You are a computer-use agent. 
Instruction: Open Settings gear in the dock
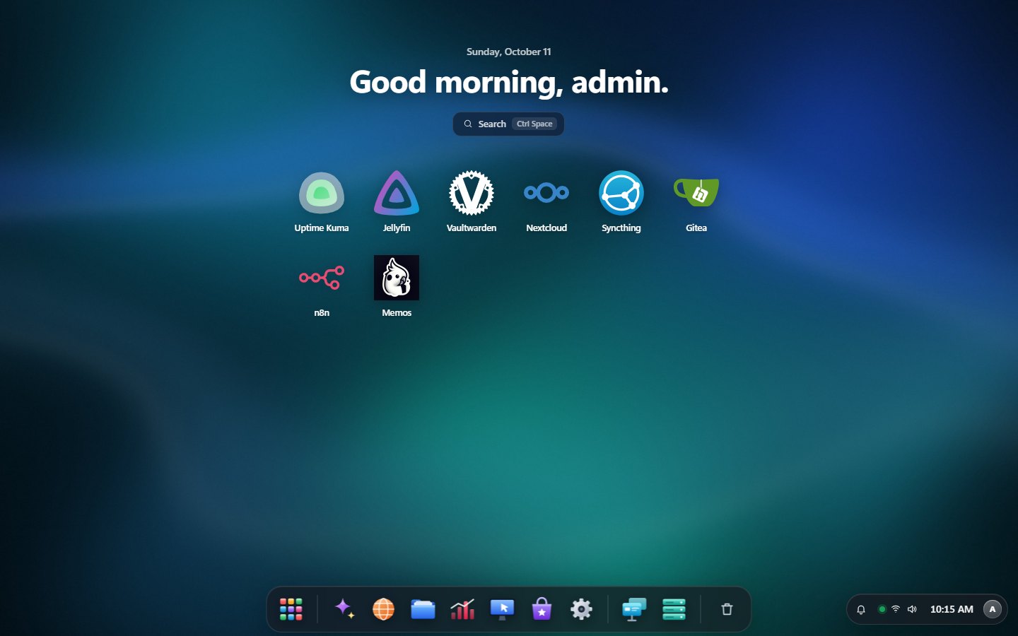tap(581, 609)
